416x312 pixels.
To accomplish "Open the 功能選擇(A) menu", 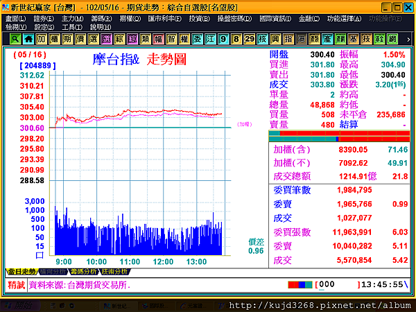I will click(344, 19).
